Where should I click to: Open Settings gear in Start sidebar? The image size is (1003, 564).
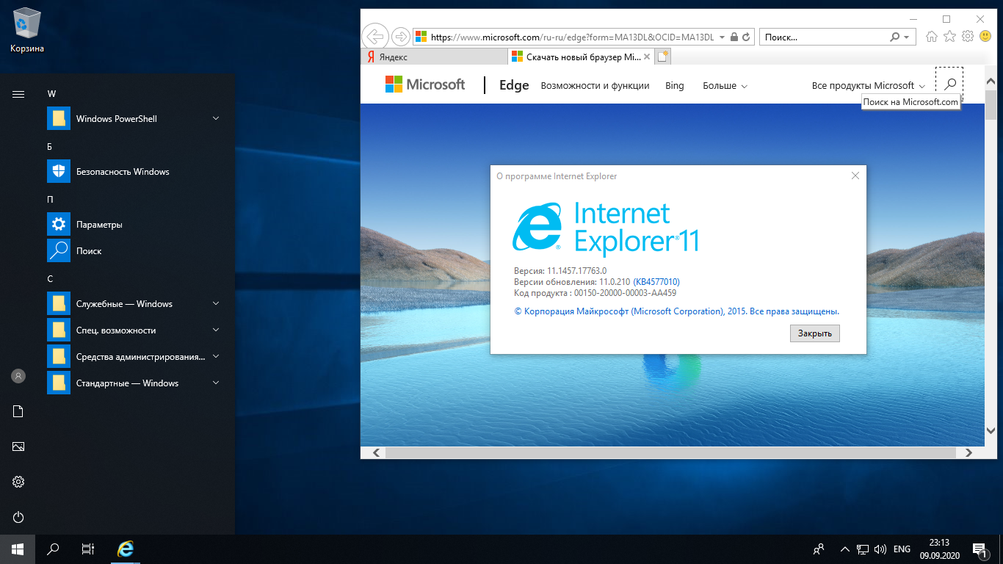pyautogui.click(x=18, y=482)
